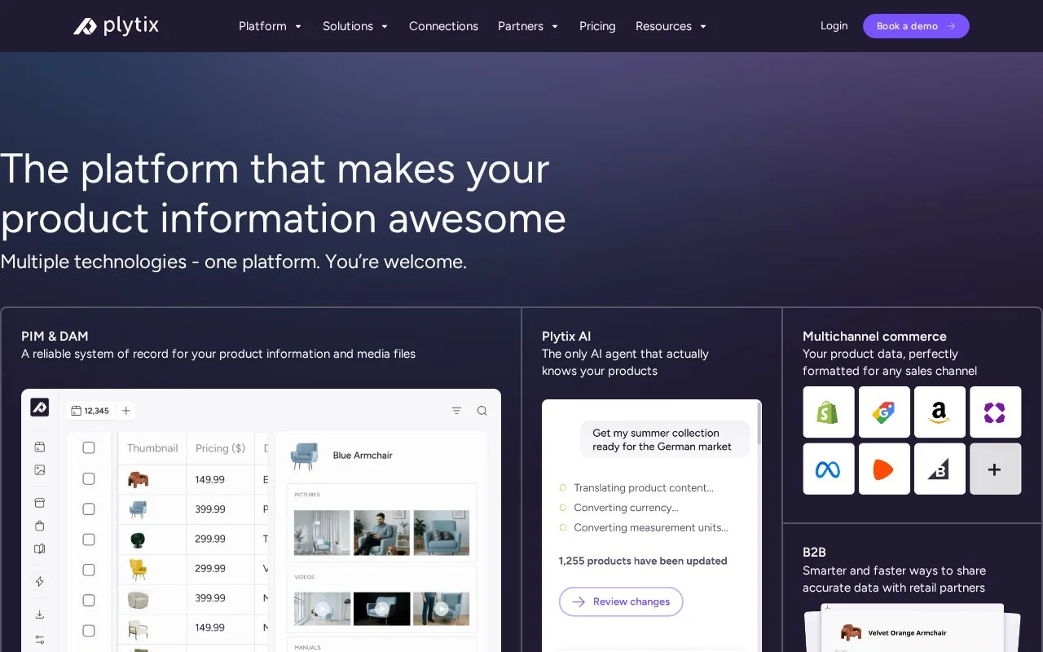Click the 'Thumbnail' column header

(x=152, y=448)
